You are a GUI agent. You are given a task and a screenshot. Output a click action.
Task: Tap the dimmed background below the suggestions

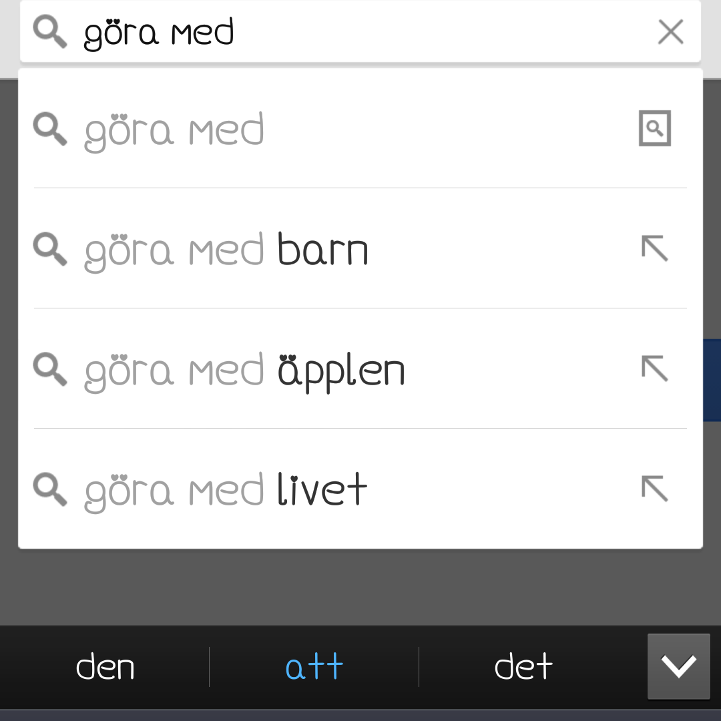coord(360,587)
